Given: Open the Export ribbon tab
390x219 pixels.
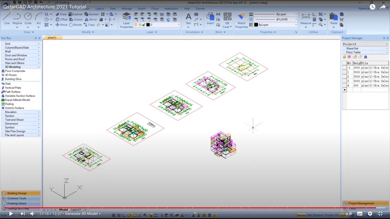Looking at the screenshot, I should click(x=142, y=9).
